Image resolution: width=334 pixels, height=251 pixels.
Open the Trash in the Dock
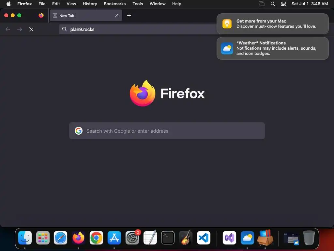pos(309,238)
